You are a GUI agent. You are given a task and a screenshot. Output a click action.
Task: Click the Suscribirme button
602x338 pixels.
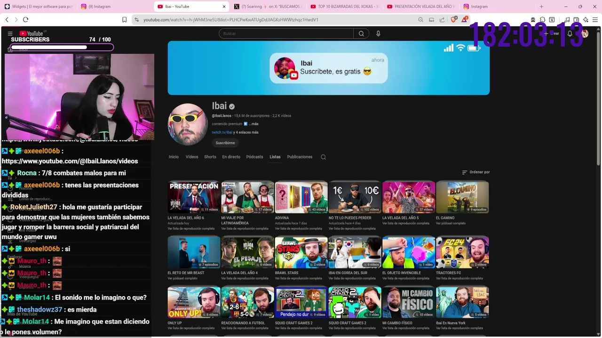click(225, 143)
